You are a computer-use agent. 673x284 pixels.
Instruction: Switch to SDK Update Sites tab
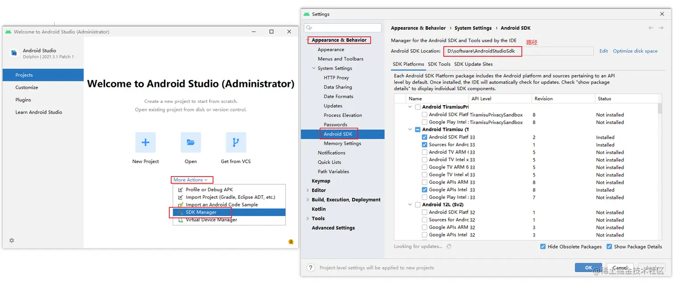[474, 64]
